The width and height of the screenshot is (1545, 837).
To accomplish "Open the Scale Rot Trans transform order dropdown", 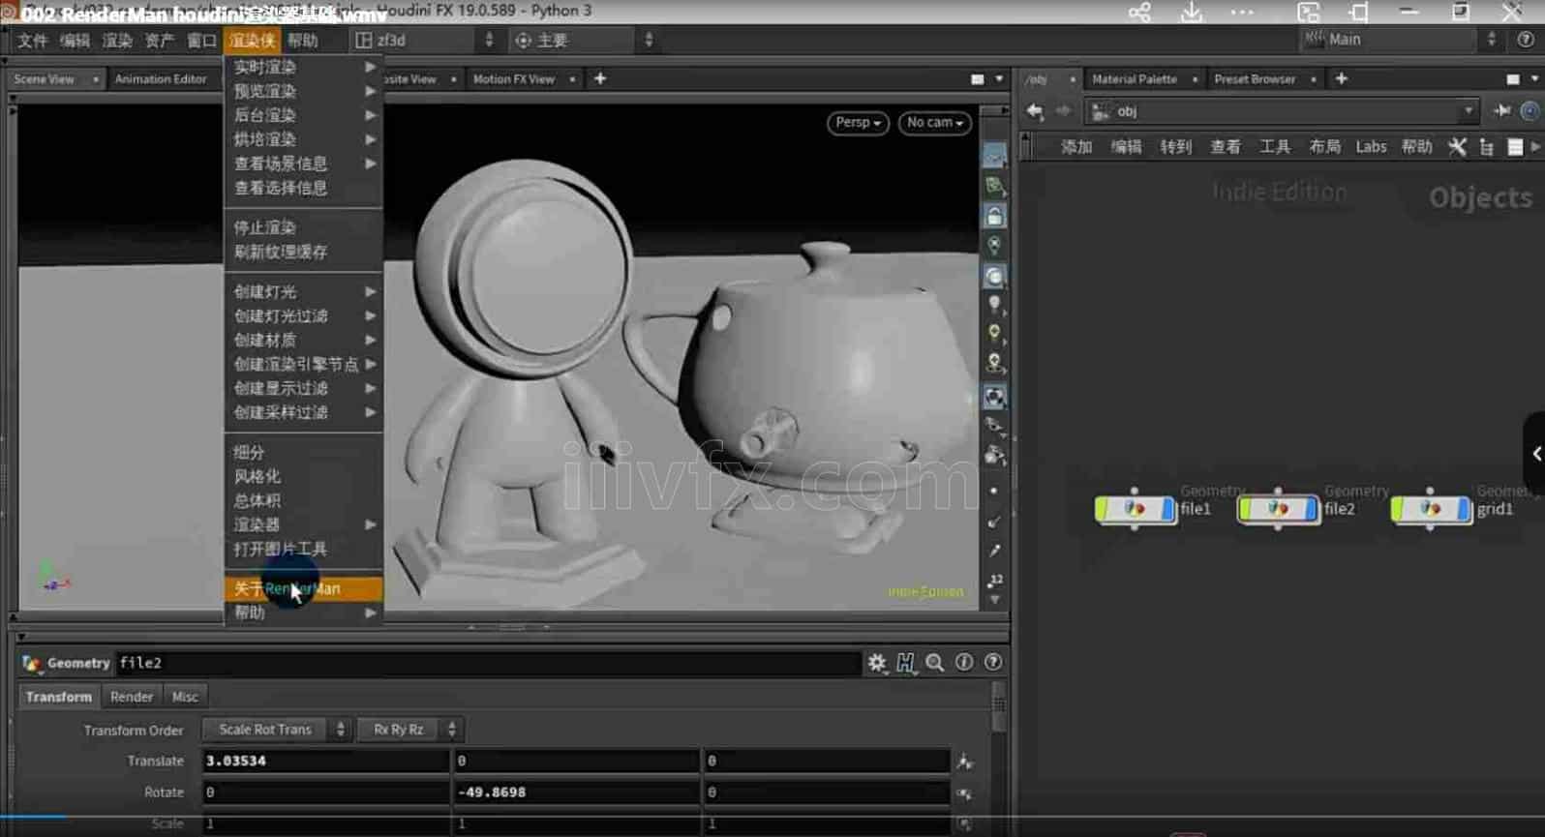I will pos(275,730).
